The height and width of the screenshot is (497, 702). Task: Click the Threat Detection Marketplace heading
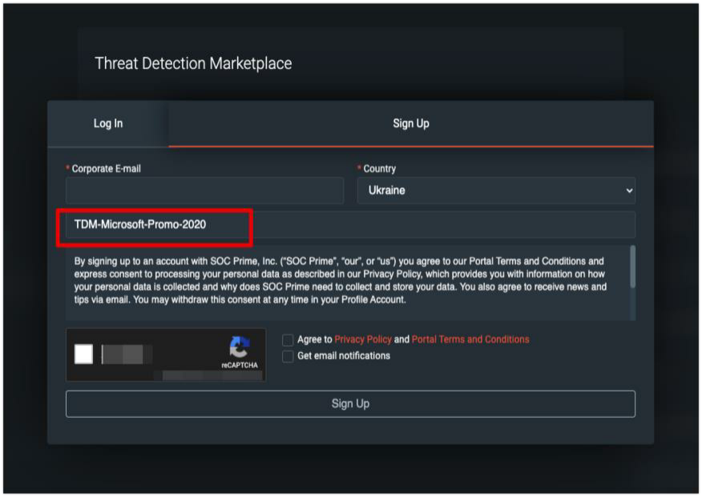coord(193,63)
